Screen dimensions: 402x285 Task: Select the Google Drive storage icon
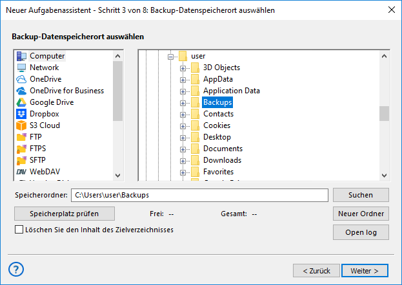click(x=21, y=102)
